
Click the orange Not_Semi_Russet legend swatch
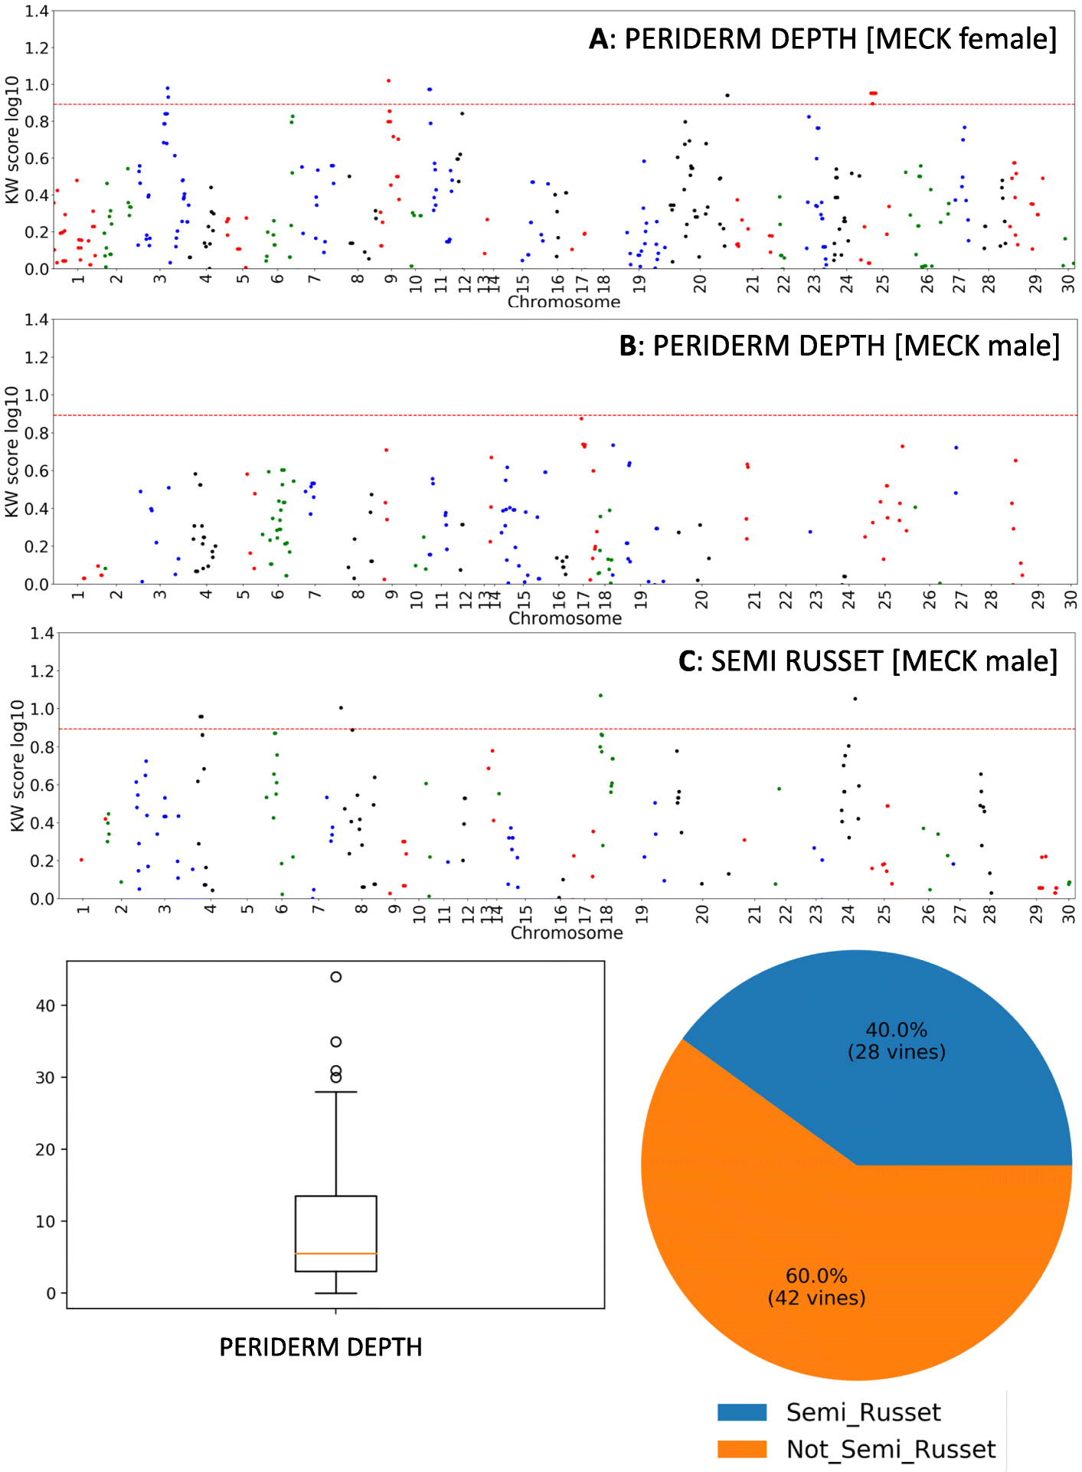(741, 1448)
